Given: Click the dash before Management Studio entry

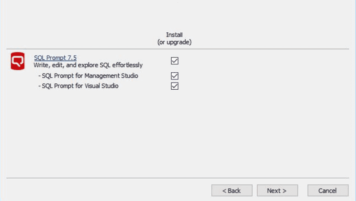Looking at the screenshot, I should tap(40, 76).
